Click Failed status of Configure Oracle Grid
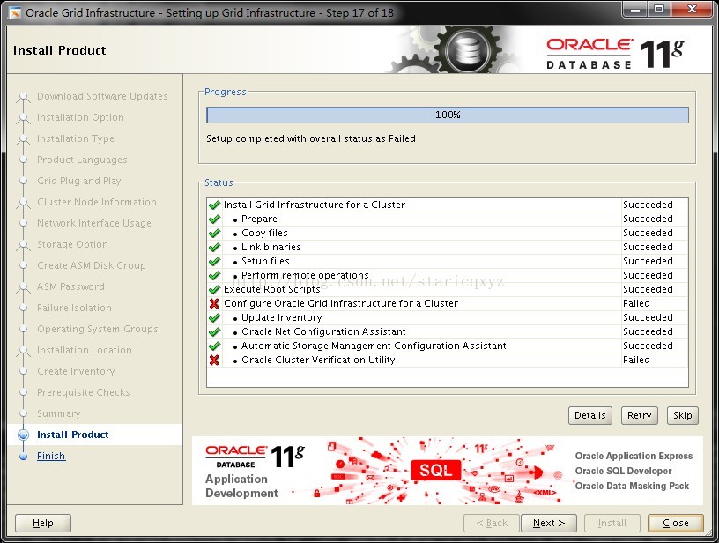 point(636,303)
